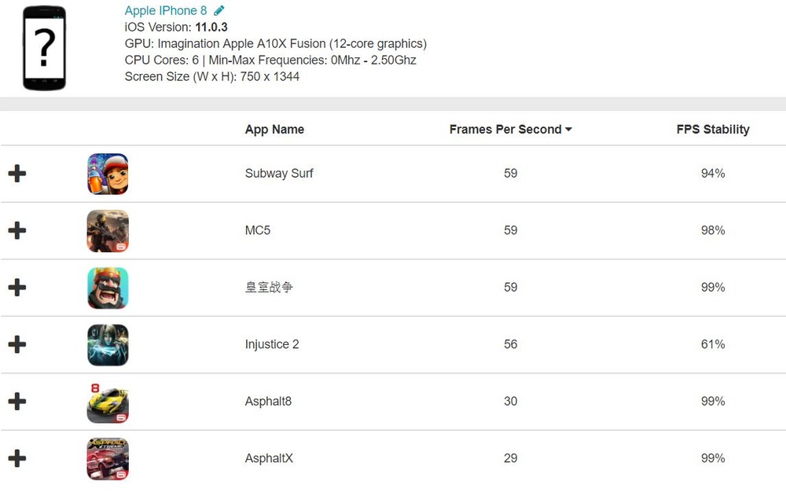The image size is (786, 496).
Task: Click the Subway Surf app name
Action: tap(279, 174)
